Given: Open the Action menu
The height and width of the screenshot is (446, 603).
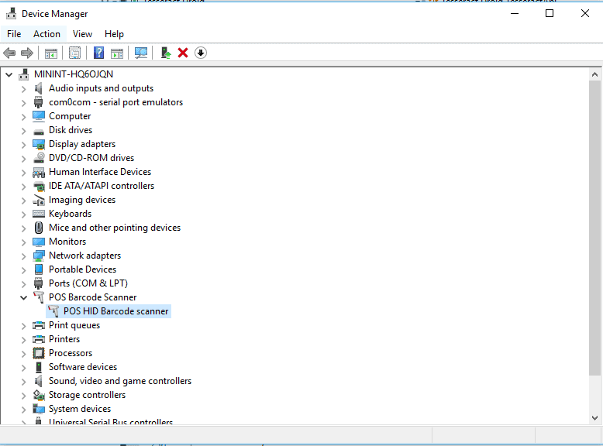Looking at the screenshot, I should coord(47,34).
